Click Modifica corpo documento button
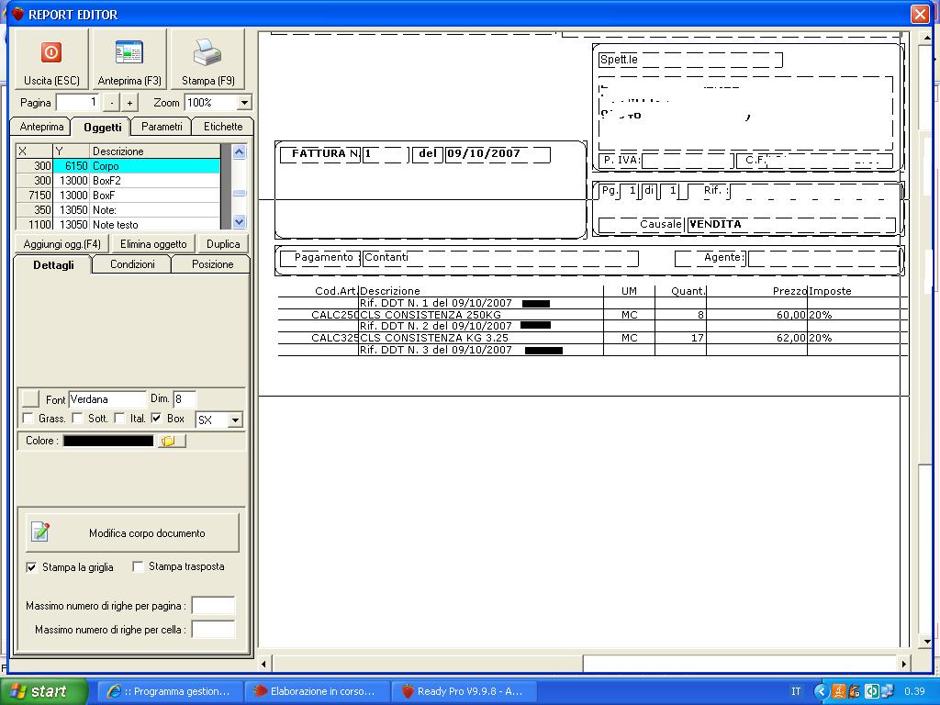 pyautogui.click(x=132, y=532)
